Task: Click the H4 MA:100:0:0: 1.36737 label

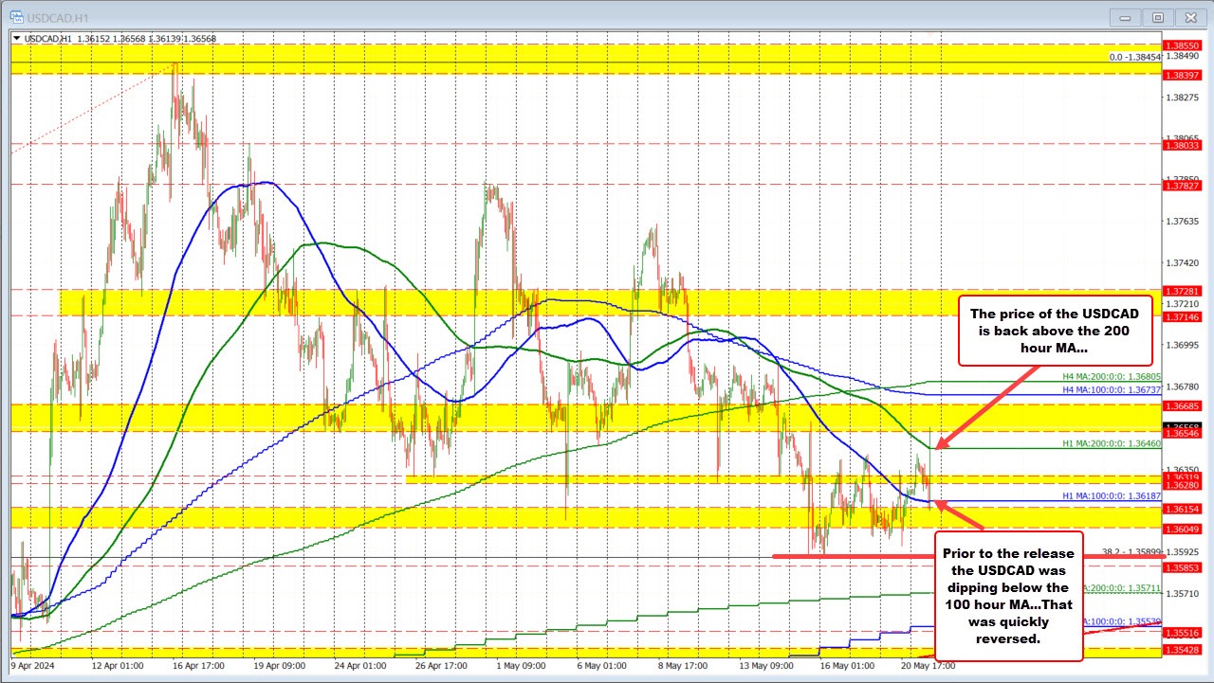Action: 1112,389
